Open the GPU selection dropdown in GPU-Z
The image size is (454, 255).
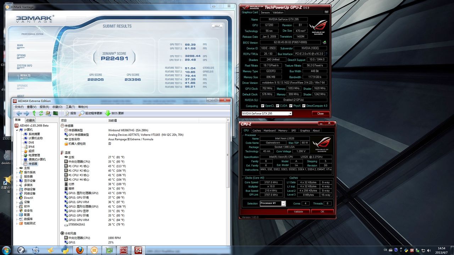[x=267, y=113]
